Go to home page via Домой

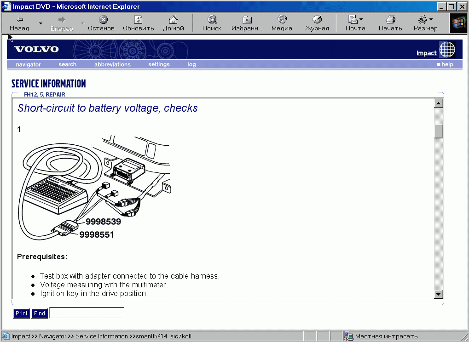174,23
